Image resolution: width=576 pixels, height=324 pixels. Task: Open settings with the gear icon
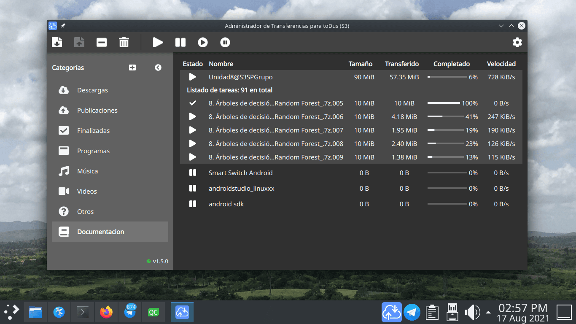pyautogui.click(x=517, y=42)
